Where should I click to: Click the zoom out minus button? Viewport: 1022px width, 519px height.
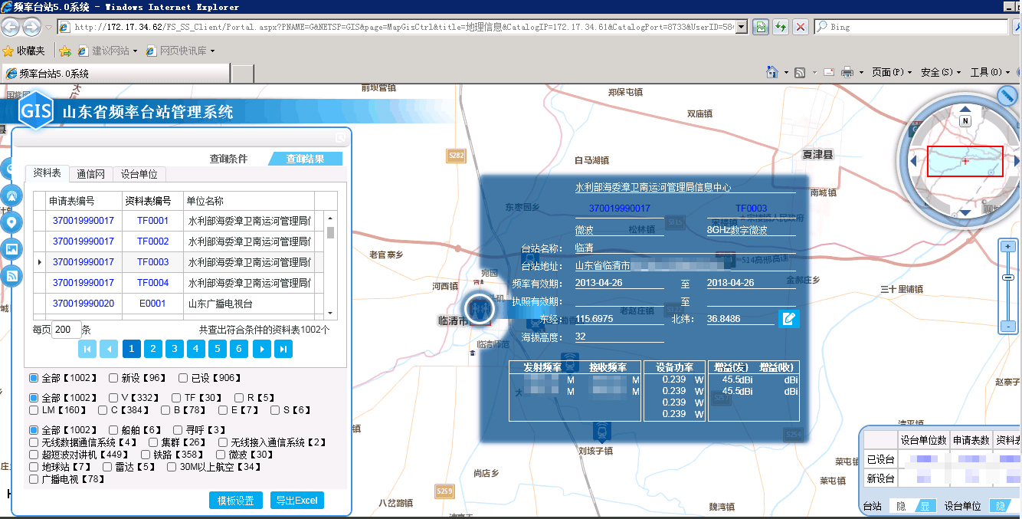1008,326
